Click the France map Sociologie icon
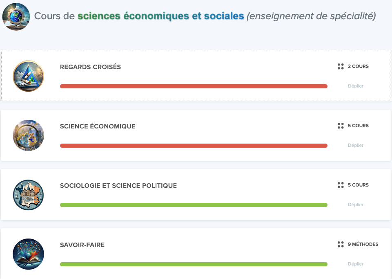 (28, 195)
